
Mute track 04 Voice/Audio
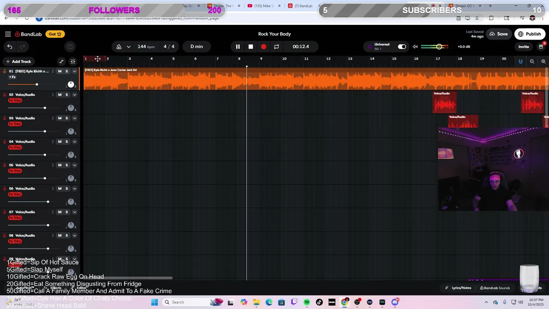point(60,142)
